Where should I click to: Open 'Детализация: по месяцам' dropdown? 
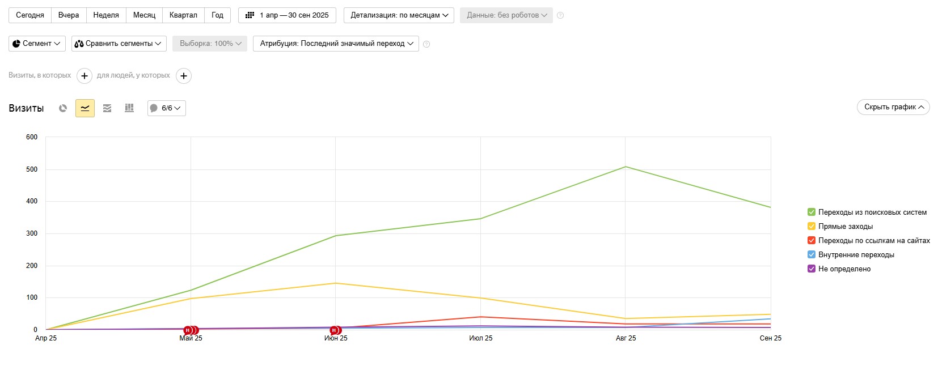[x=399, y=15]
